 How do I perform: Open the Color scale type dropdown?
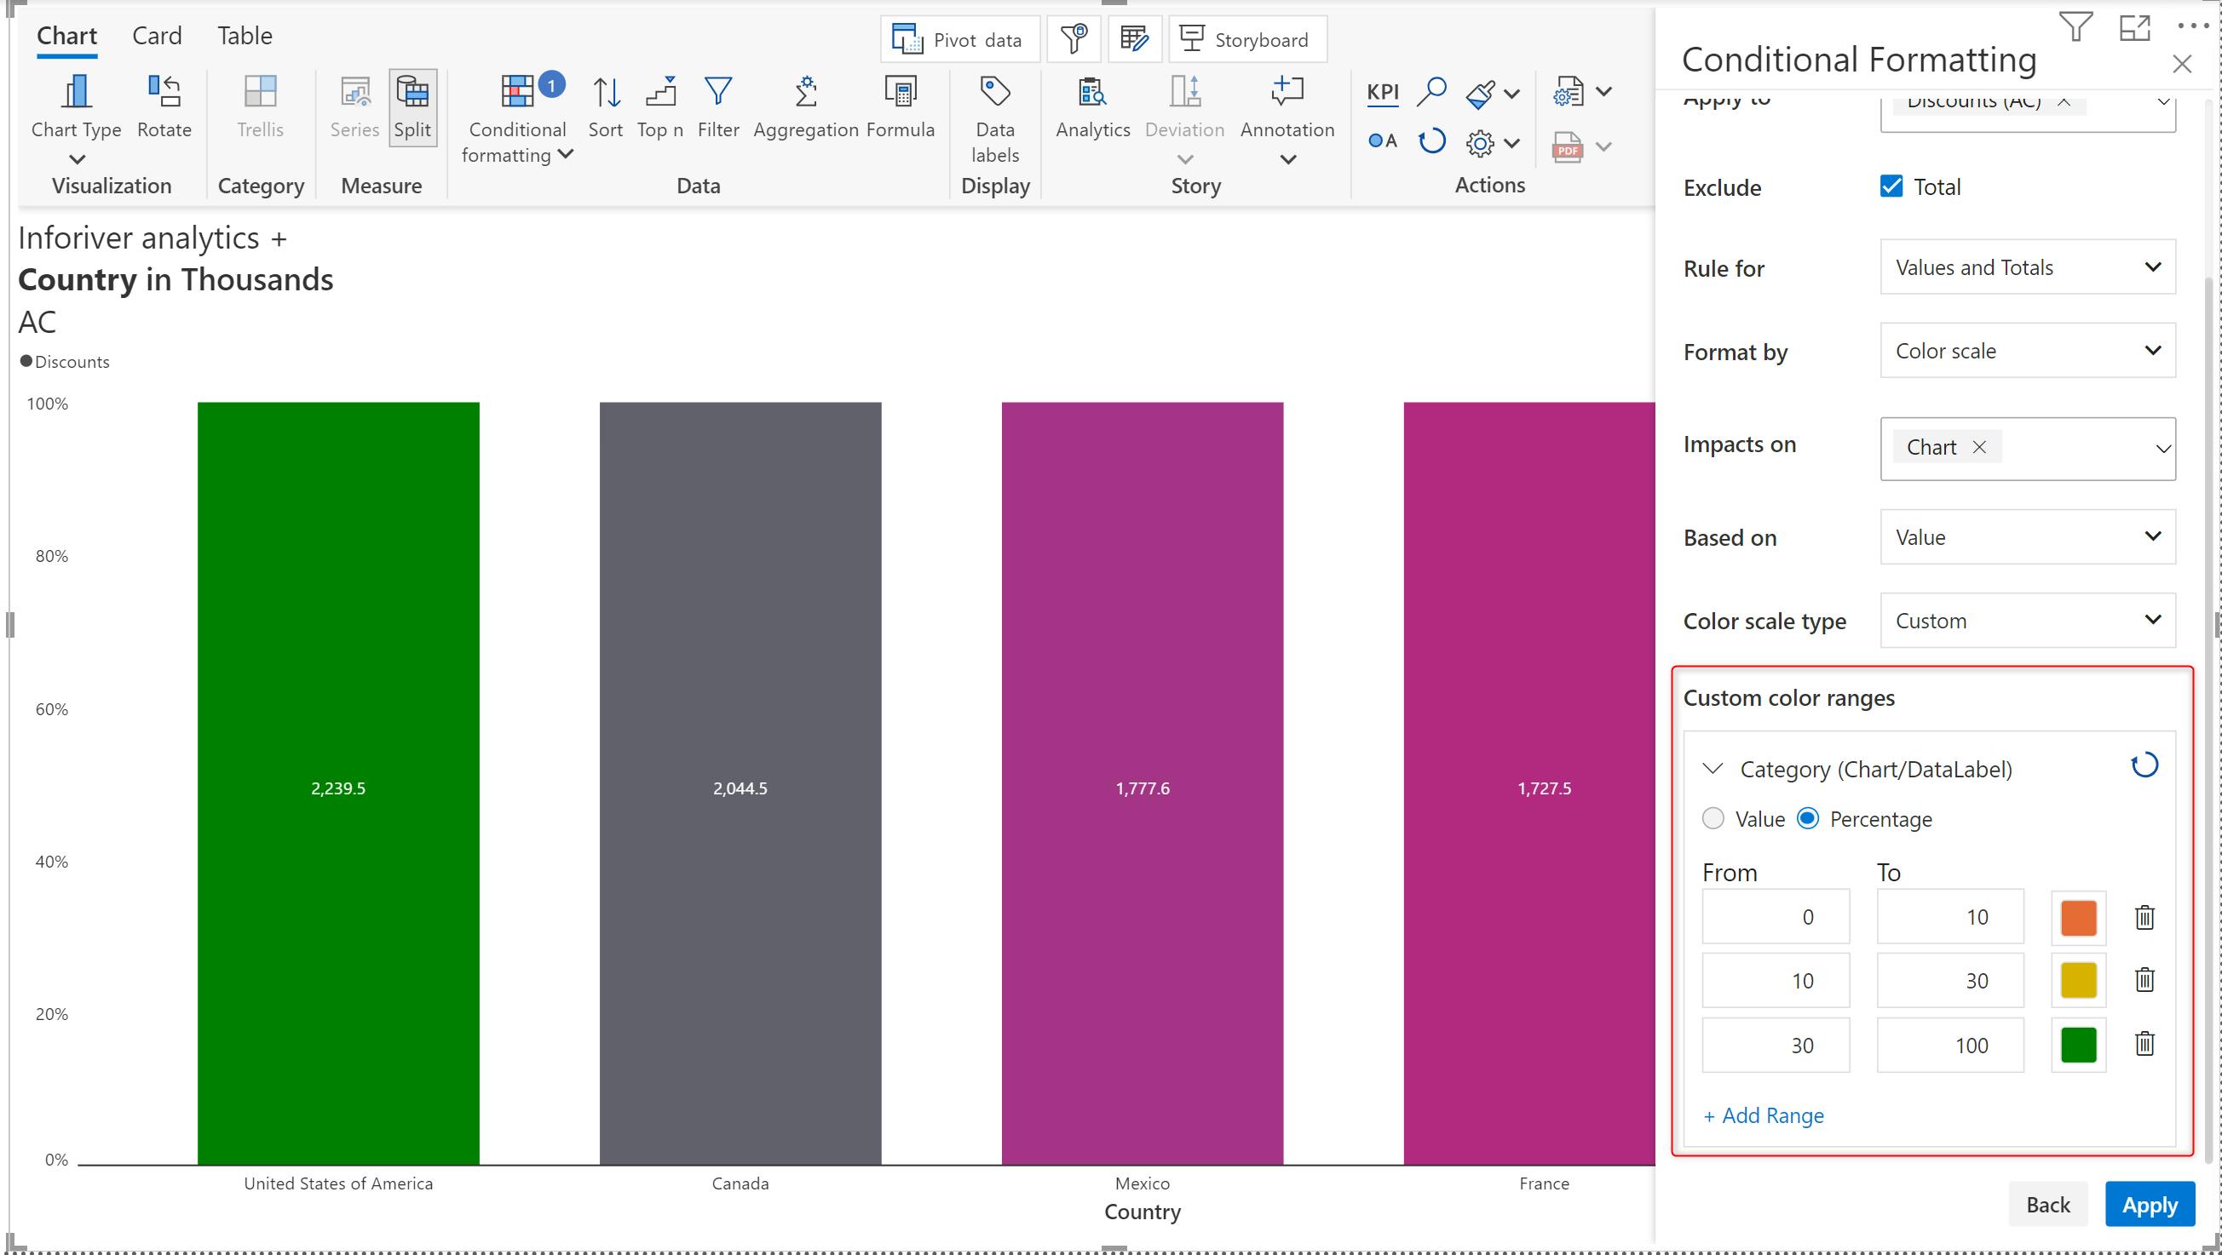pyautogui.click(x=2027, y=621)
